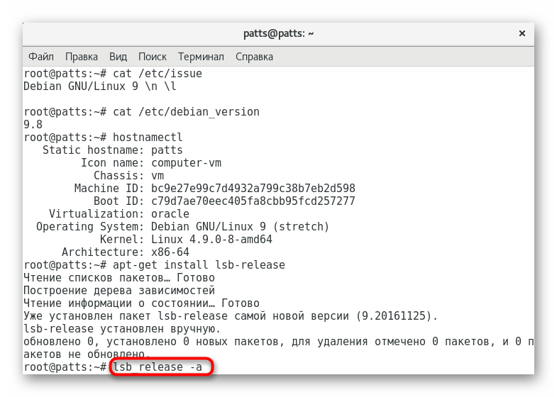Click the apt-get install lsb-release command
Viewport: 557px width, 397px height.
(x=199, y=264)
